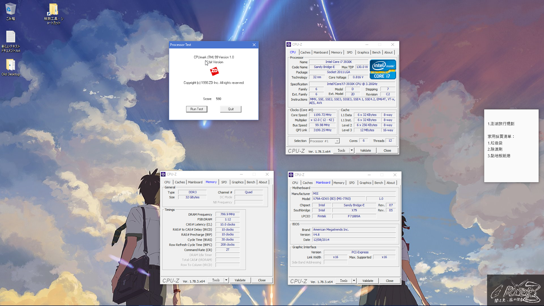Click the BIOS Brand field American Megatrends Inc.
The width and height of the screenshot is (544, 306).
click(x=354, y=230)
